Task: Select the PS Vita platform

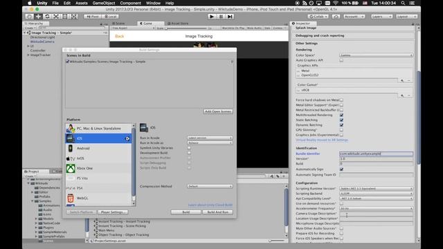Action: click(x=98, y=178)
